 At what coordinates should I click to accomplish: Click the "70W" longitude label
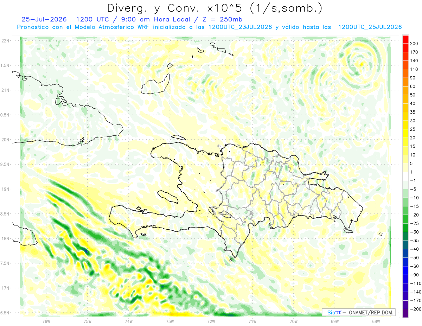tap(293, 321)
